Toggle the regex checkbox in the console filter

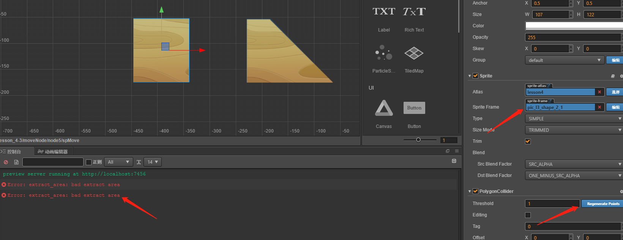pyautogui.click(x=89, y=162)
